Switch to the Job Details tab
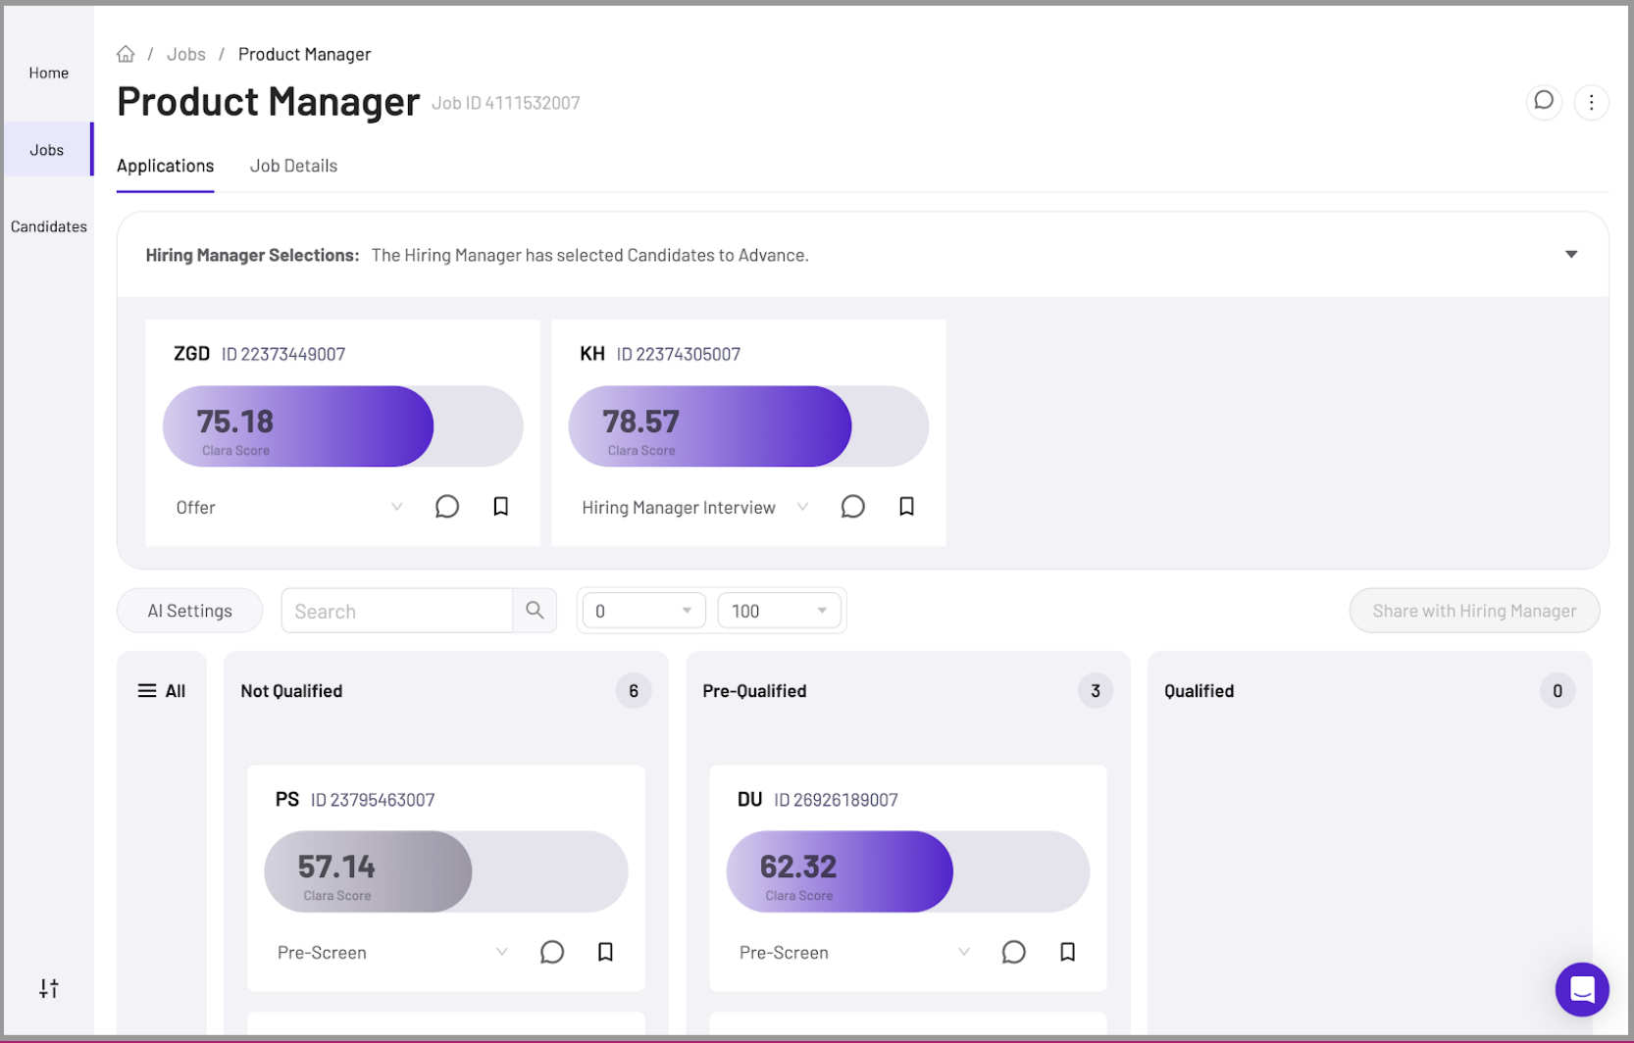 click(x=293, y=166)
